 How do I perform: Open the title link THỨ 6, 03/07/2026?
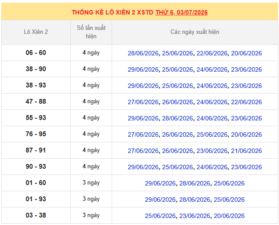coord(181,12)
